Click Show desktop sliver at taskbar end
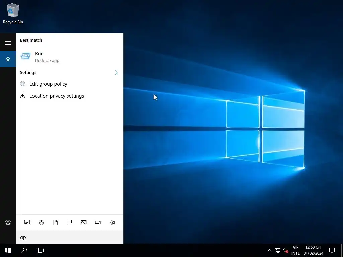Screen dimensions: 343x257 coord(342,250)
